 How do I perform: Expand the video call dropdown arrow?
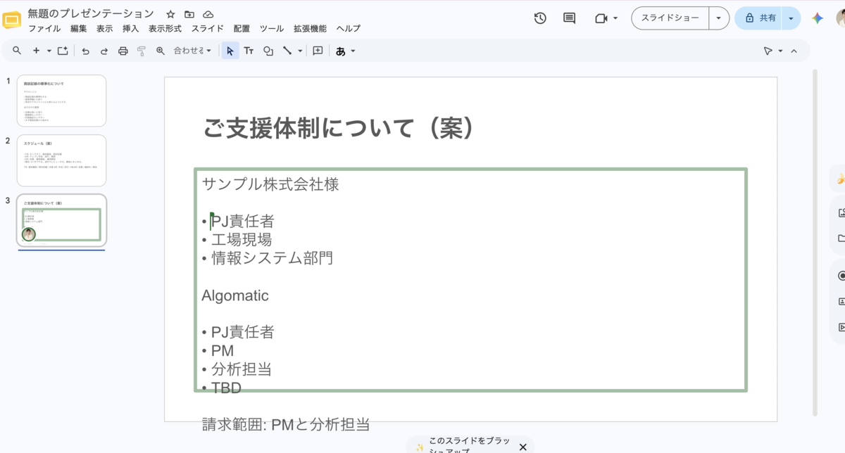(x=615, y=18)
